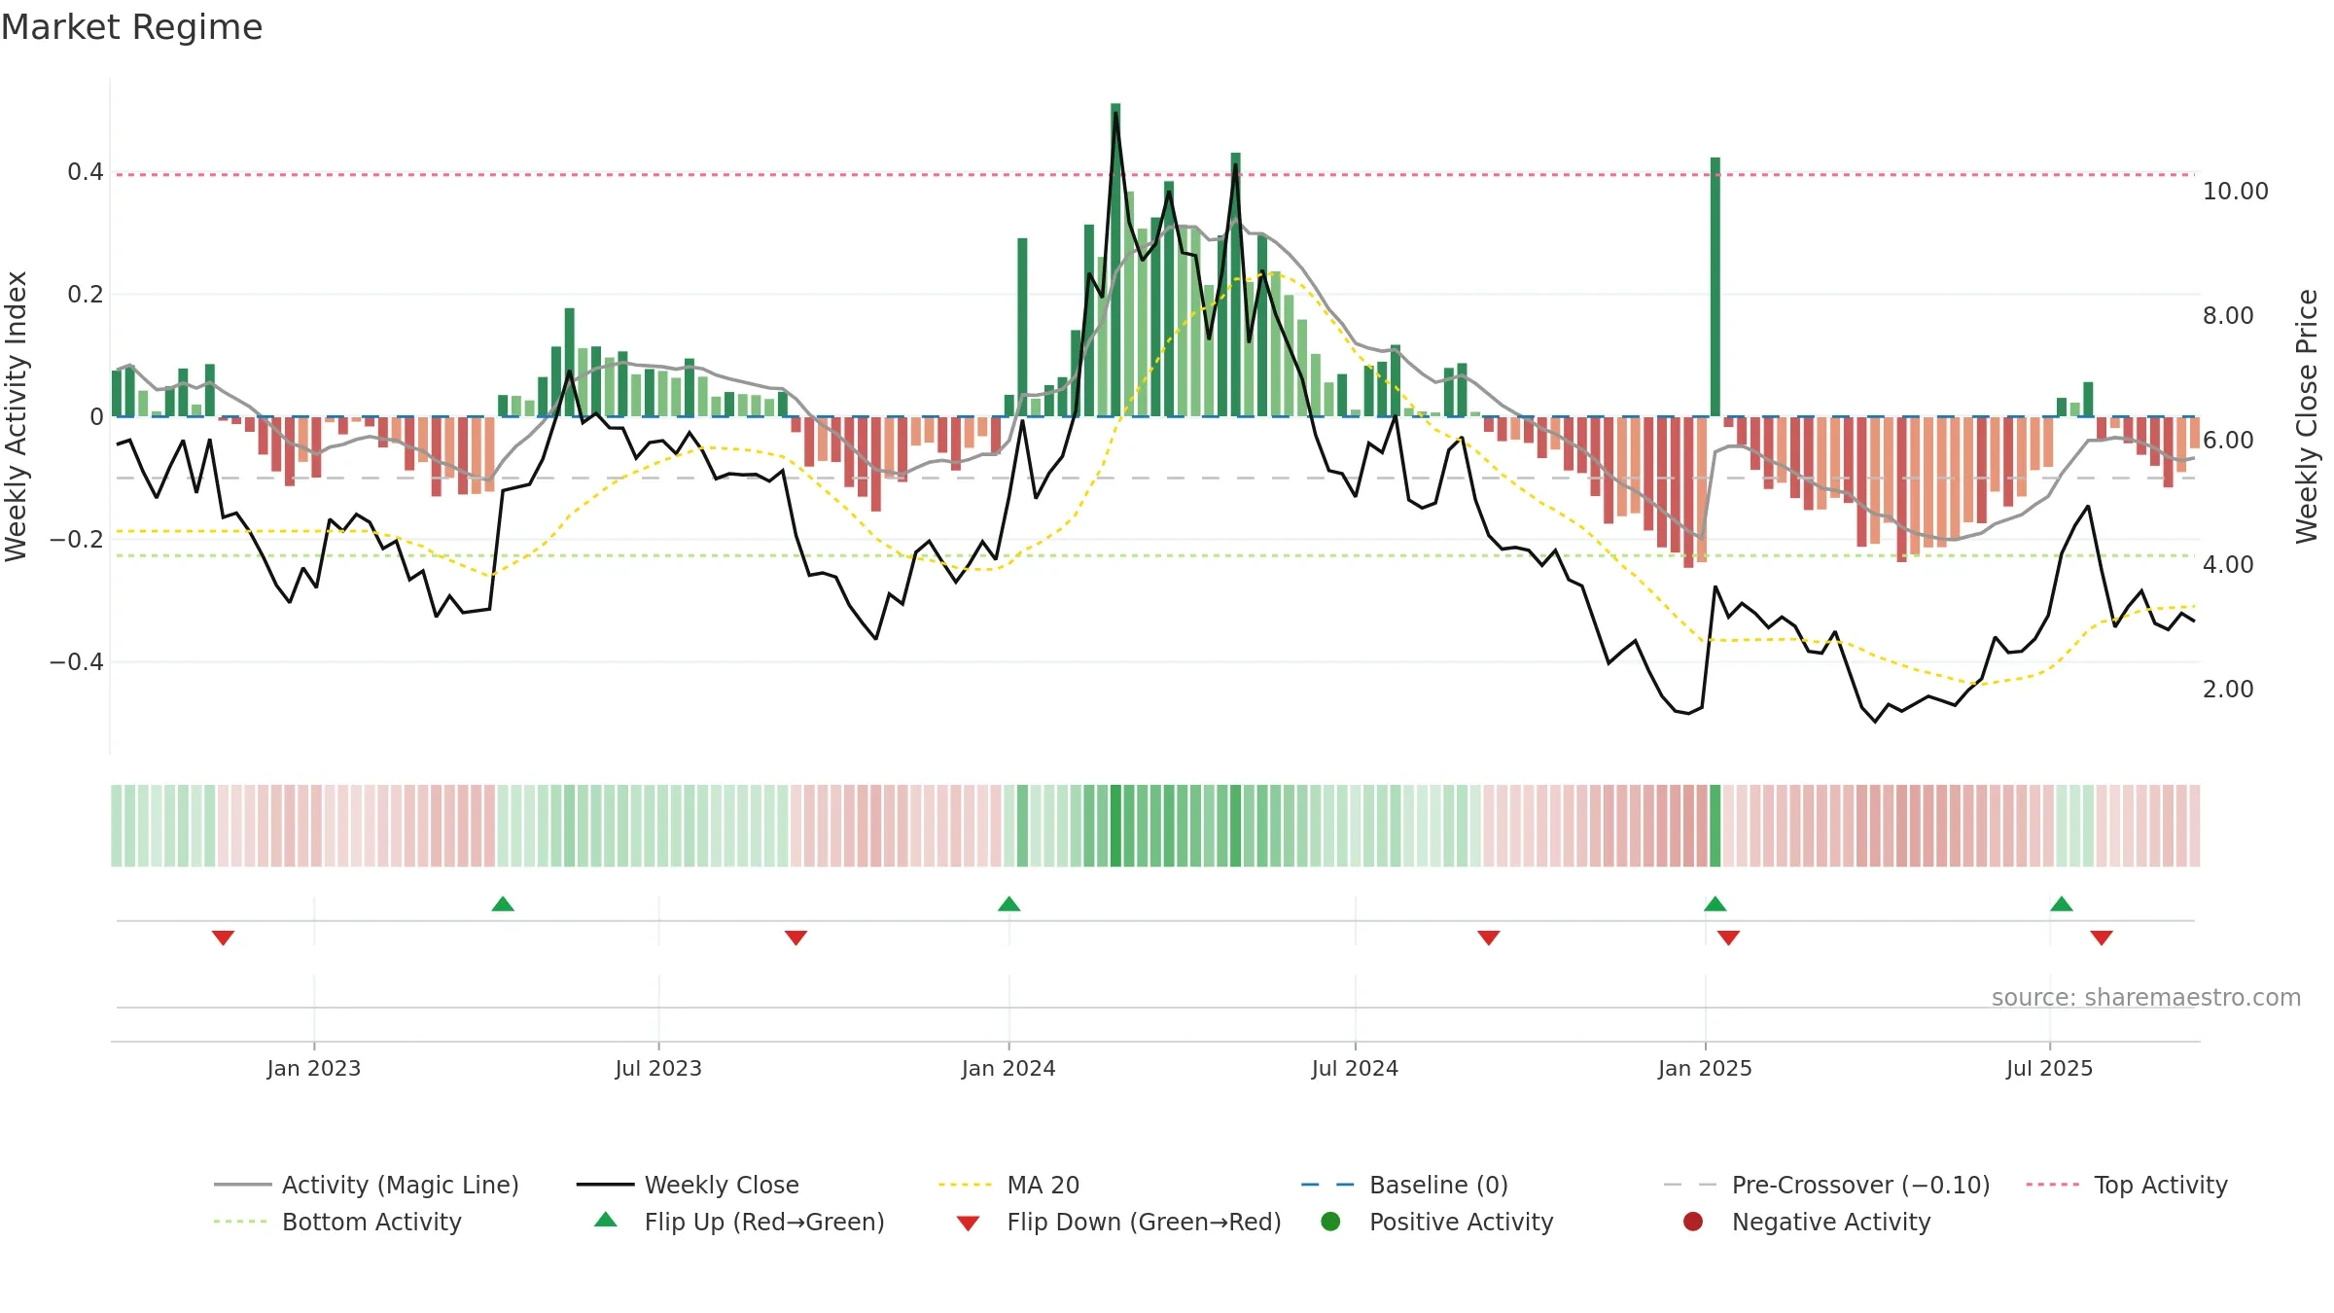
Task: Toggle the Baseline (0) legend entry
Action: click(1405, 1185)
